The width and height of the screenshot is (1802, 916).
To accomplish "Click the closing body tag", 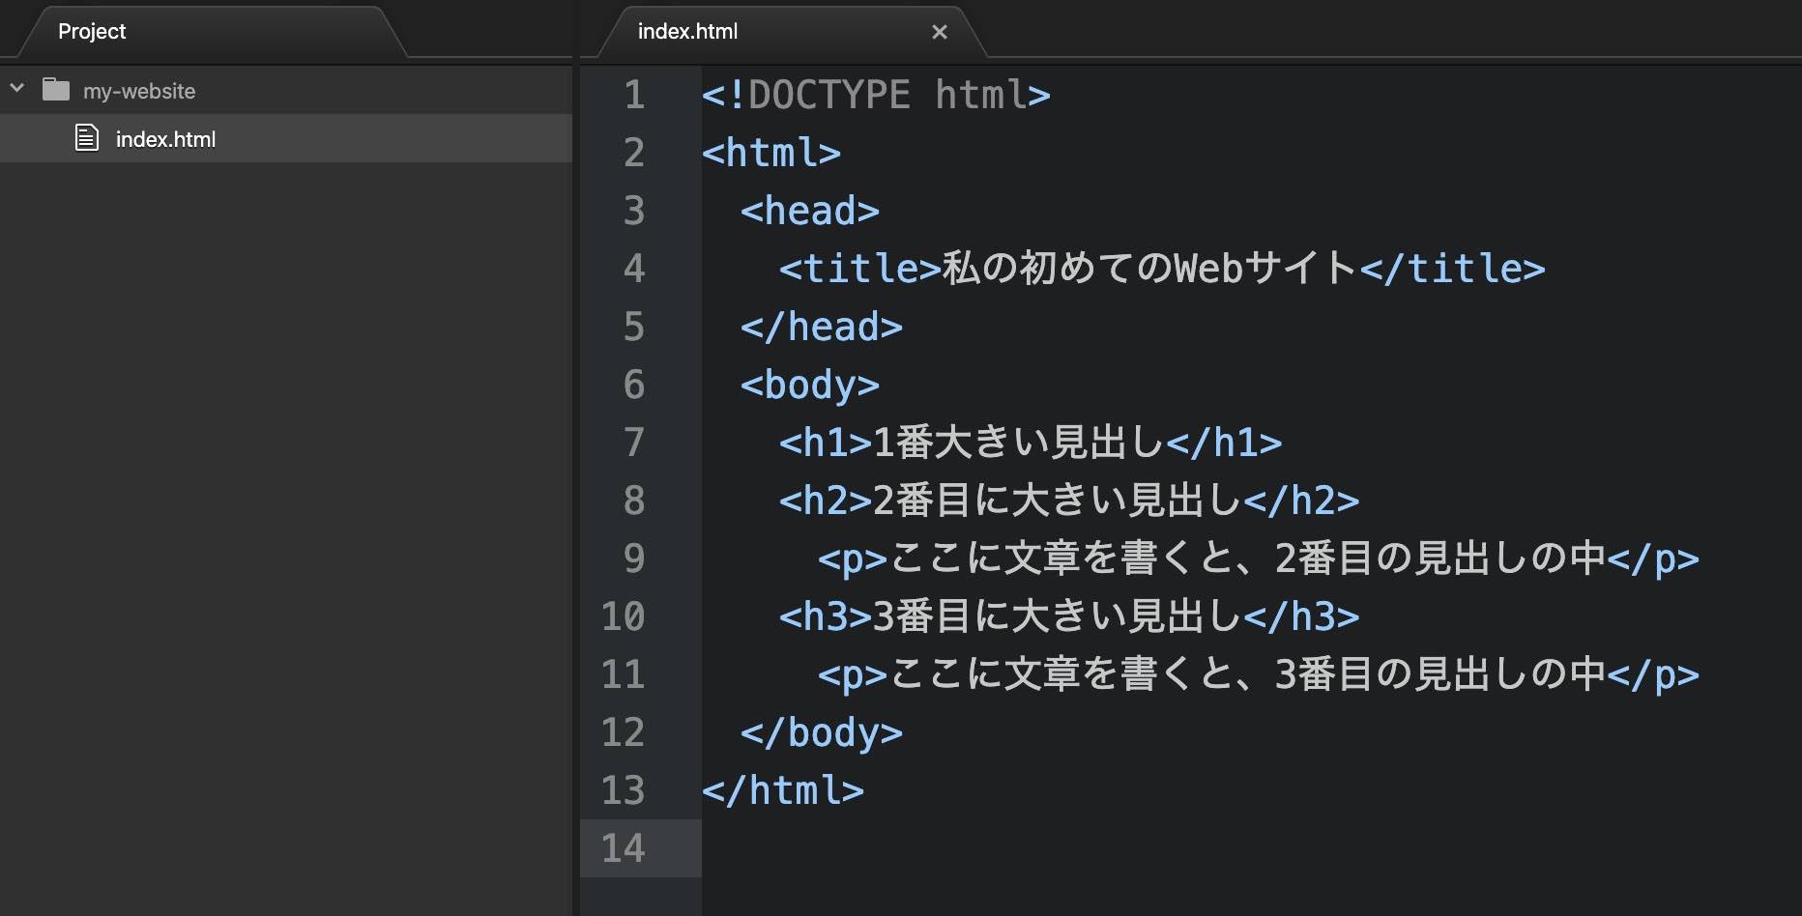I will [821, 732].
